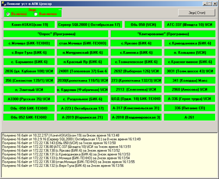Click the Звук(Стоп) button

197,13
